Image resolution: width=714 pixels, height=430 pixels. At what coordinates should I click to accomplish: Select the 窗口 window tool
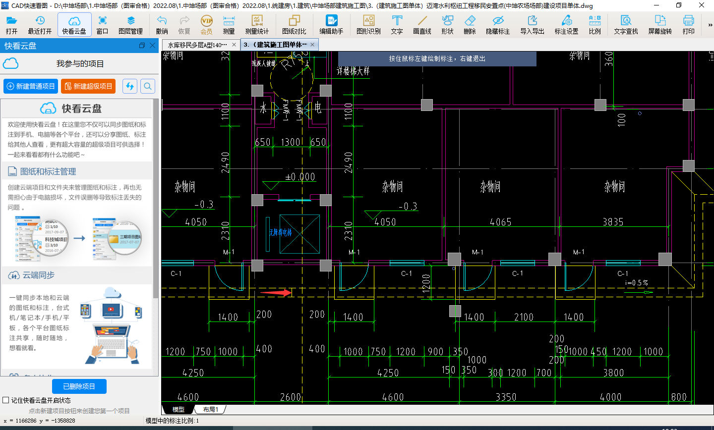pos(103,24)
